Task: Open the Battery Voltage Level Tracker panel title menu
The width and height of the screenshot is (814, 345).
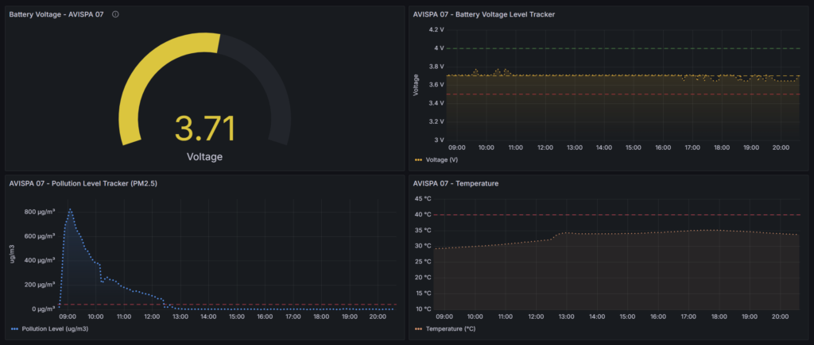Action: pyautogui.click(x=483, y=14)
